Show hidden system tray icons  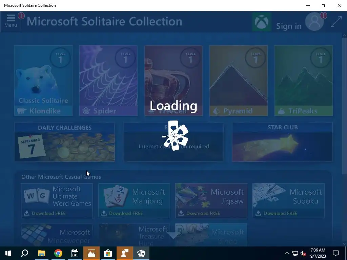287,253
